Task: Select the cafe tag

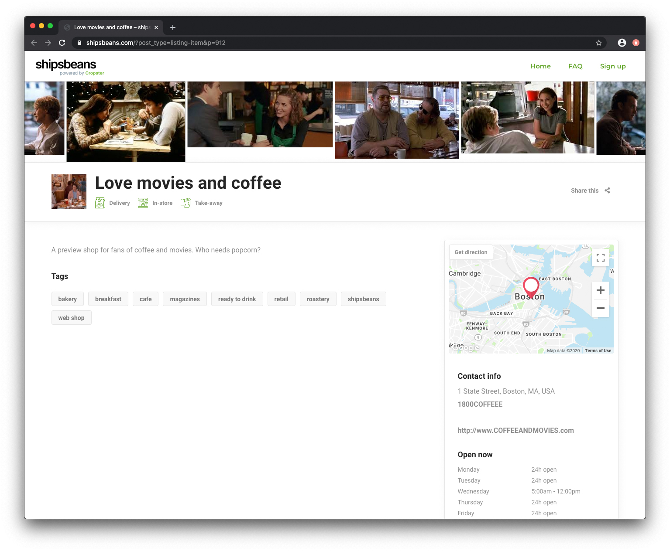Action: pyautogui.click(x=146, y=299)
